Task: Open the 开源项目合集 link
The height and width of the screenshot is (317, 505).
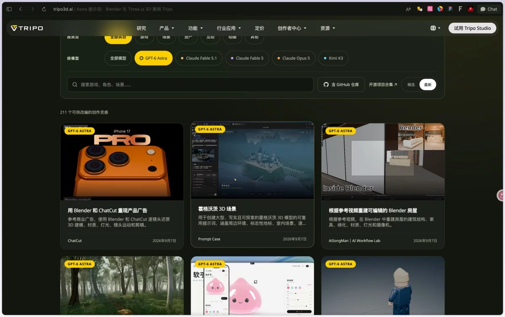Action: (383, 85)
